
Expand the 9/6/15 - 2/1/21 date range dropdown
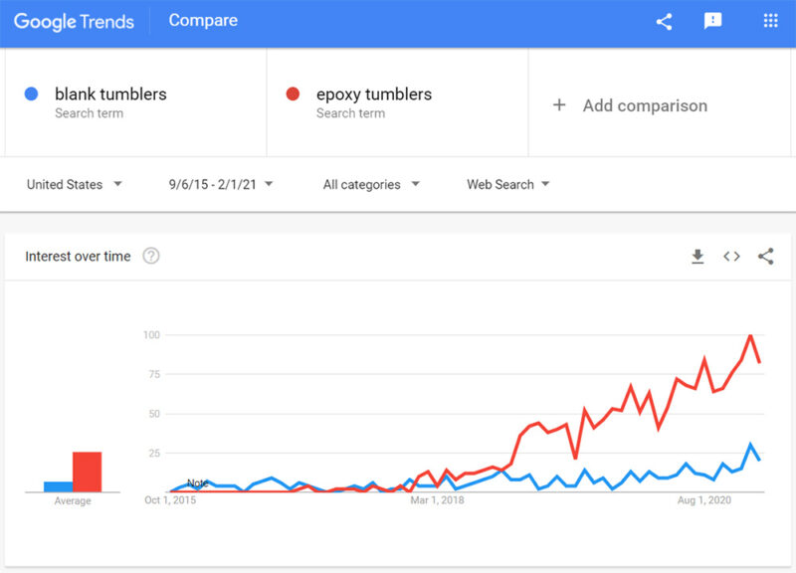point(221,184)
